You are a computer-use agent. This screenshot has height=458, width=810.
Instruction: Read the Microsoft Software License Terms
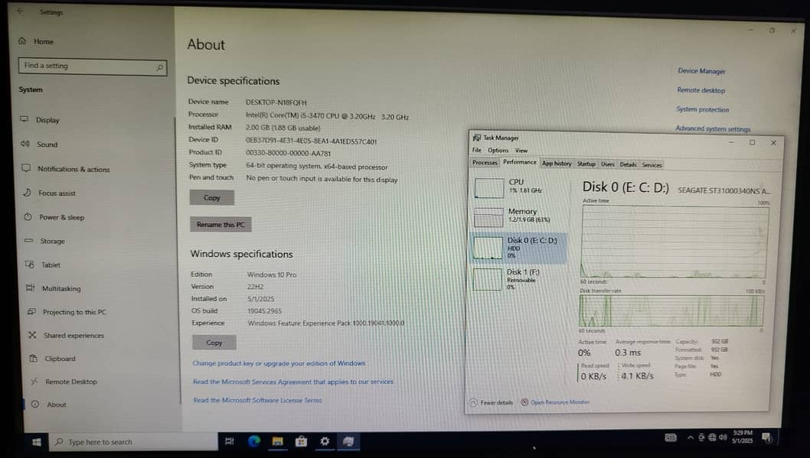257,400
